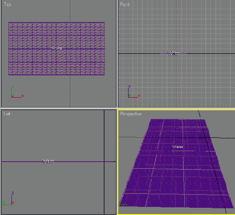Click the axis tripod in Top viewport
Image resolution: width=235 pixels, height=215 pixels.
point(17,92)
